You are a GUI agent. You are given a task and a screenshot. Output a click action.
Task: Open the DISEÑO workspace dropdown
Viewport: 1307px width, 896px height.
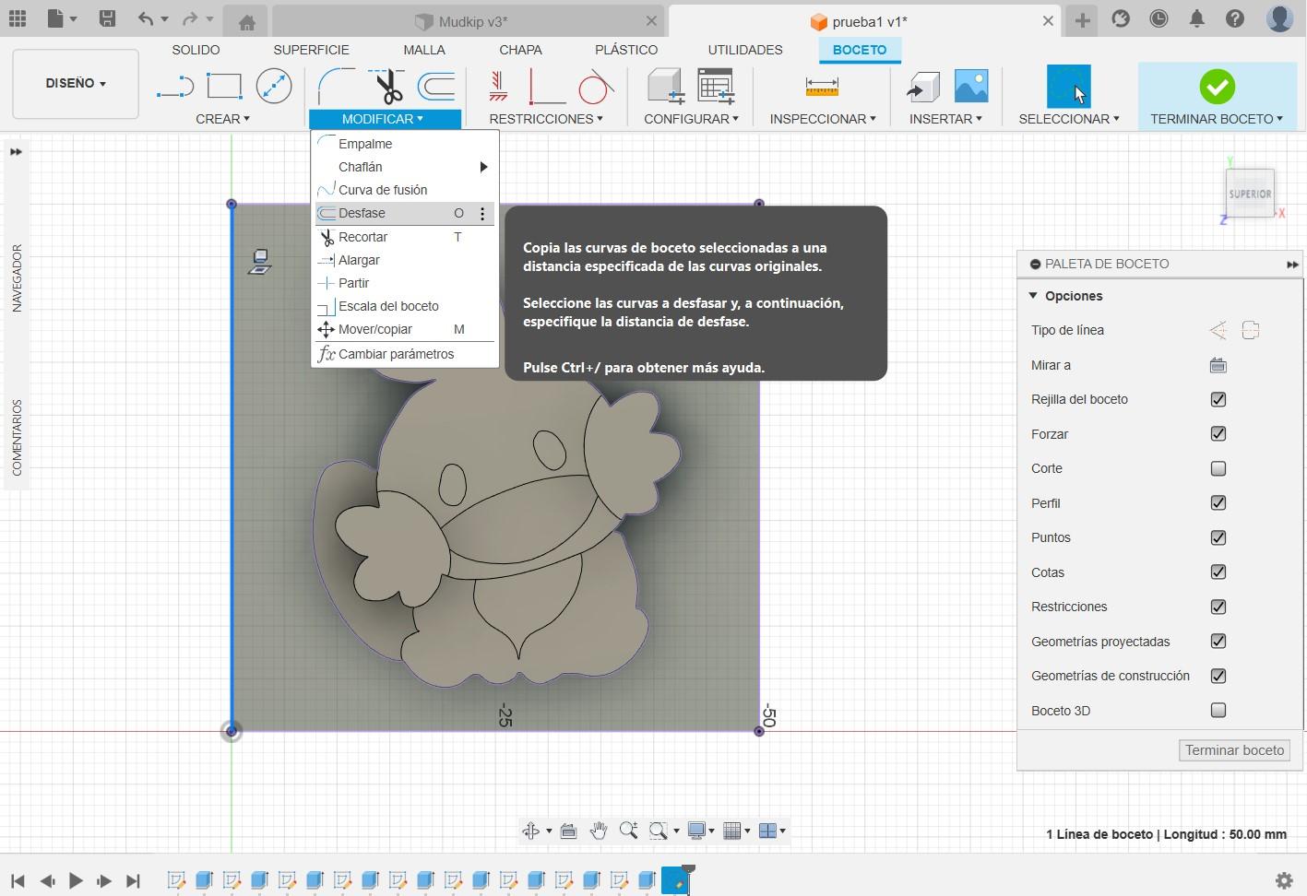(x=76, y=83)
